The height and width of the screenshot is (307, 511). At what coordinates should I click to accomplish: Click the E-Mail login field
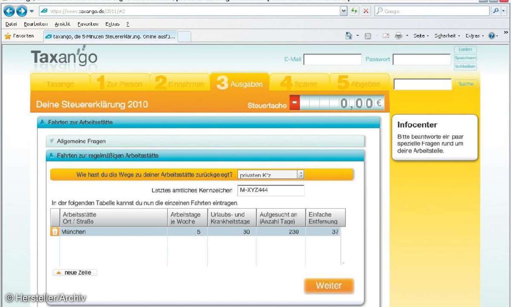click(x=332, y=59)
